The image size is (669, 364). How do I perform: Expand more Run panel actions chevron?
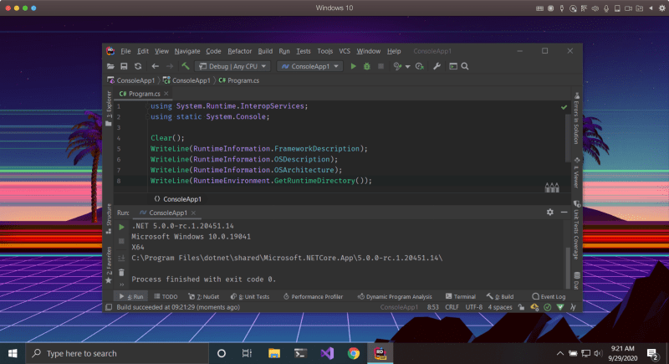(x=121, y=285)
